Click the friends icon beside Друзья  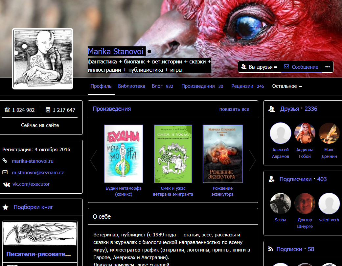272,109
